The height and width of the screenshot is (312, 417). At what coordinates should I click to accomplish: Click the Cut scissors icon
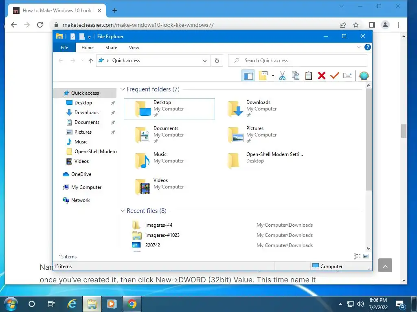click(x=283, y=76)
